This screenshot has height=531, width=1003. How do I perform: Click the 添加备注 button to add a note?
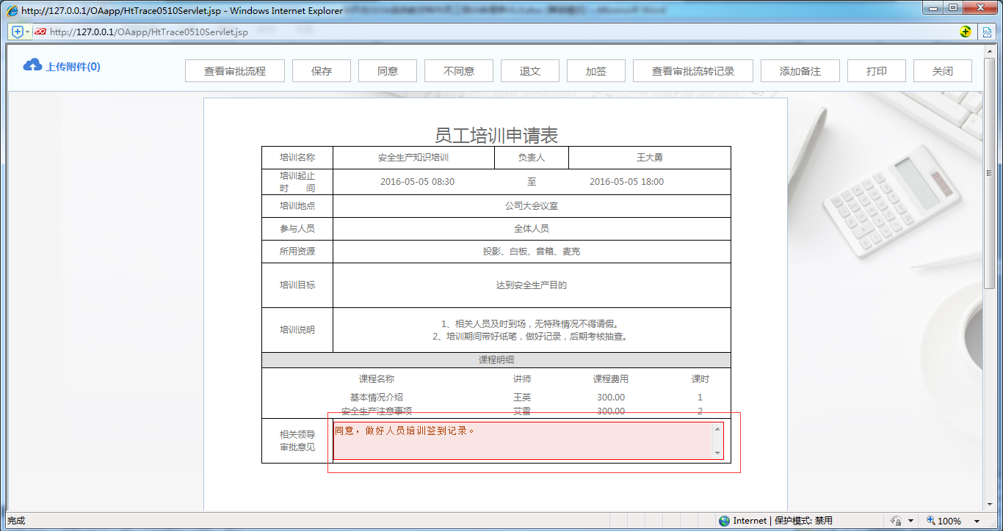[x=800, y=70]
